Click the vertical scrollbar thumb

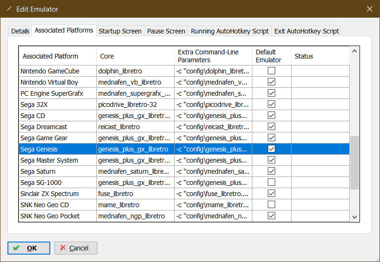[354, 163]
